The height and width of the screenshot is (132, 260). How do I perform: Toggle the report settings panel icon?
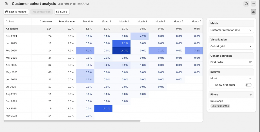(253, 12)
